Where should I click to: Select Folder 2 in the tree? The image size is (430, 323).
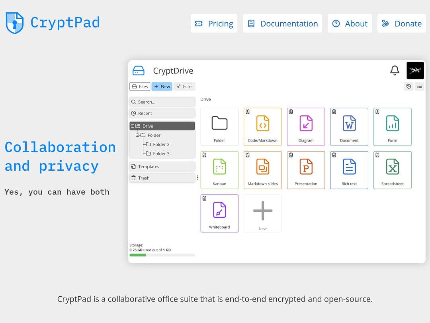[x=161, y=144]
